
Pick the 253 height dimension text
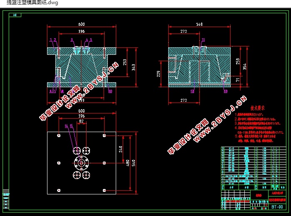tap(125, 62)
